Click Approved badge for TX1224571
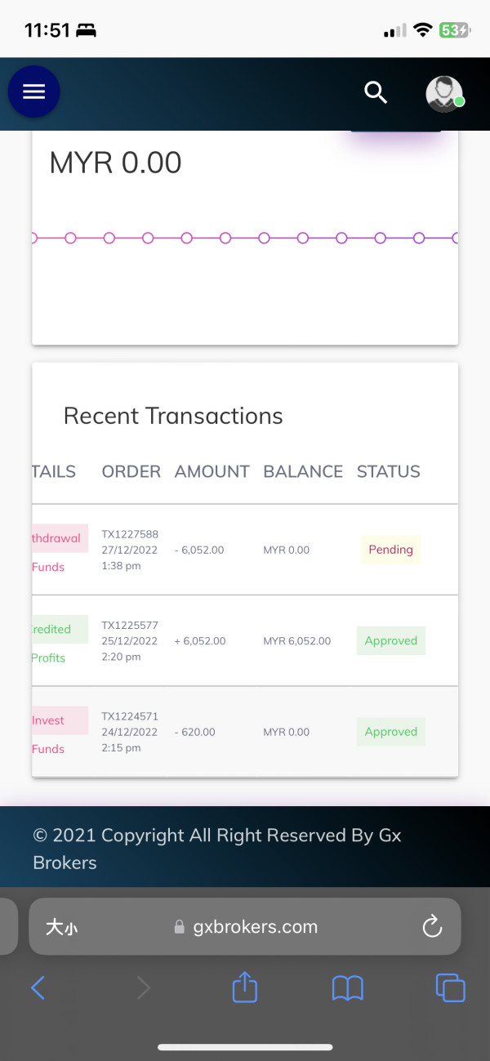The height and width of the screenshot is (1061, 490). 390,732
